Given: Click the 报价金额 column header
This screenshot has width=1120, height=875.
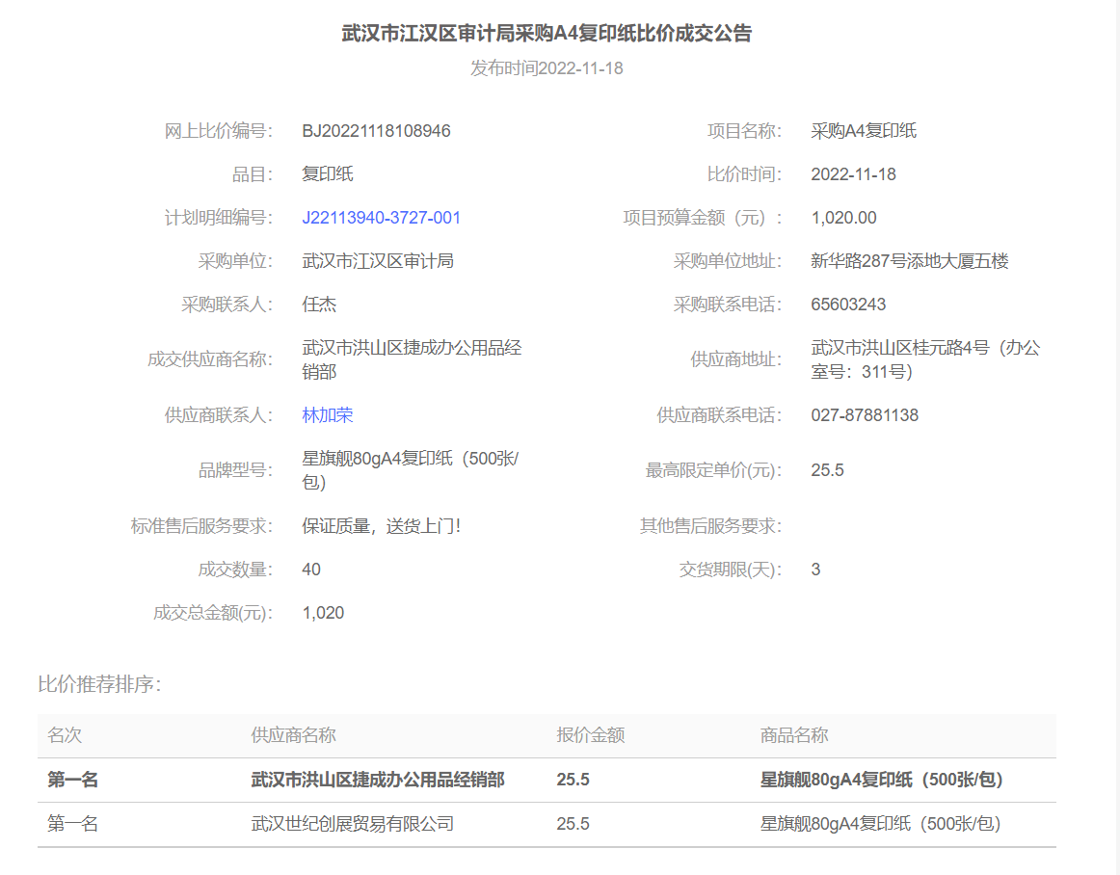Looking at the screenshot, I should (x=590, y=735).
